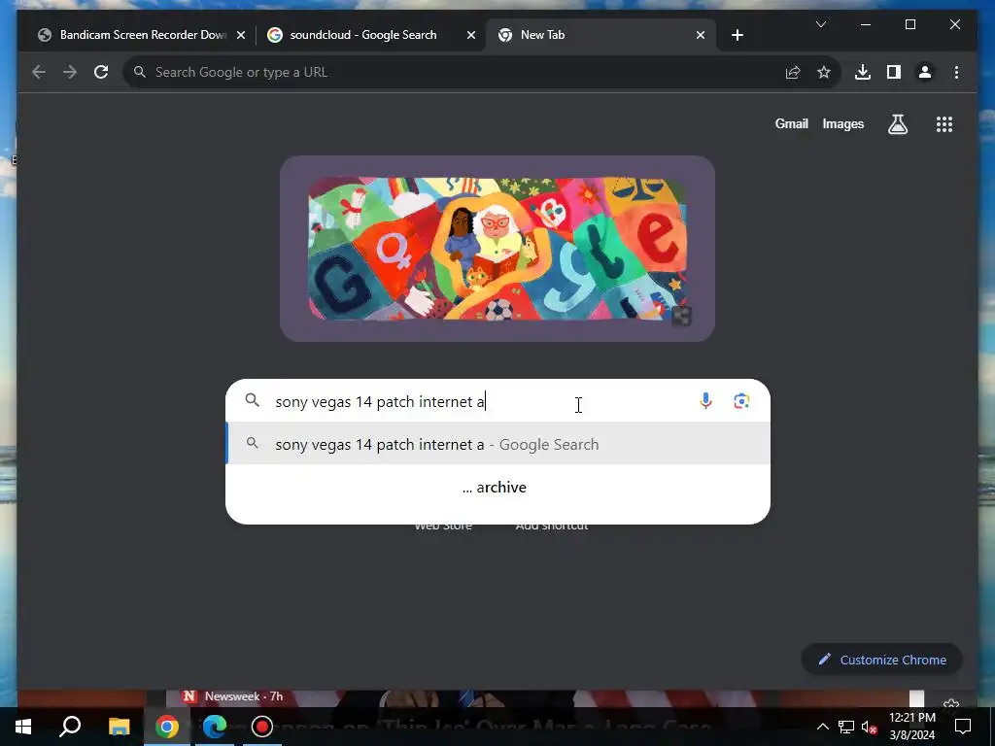Open the Images link

tap(842, 123)
